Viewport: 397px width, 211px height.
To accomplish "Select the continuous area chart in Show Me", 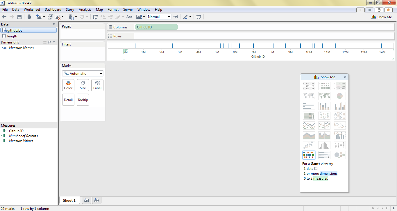I will tap(309, 135).
